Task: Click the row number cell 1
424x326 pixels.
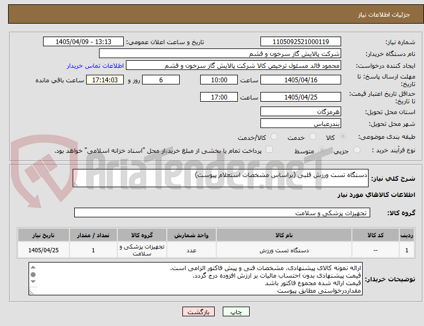Action: point(406,250)
